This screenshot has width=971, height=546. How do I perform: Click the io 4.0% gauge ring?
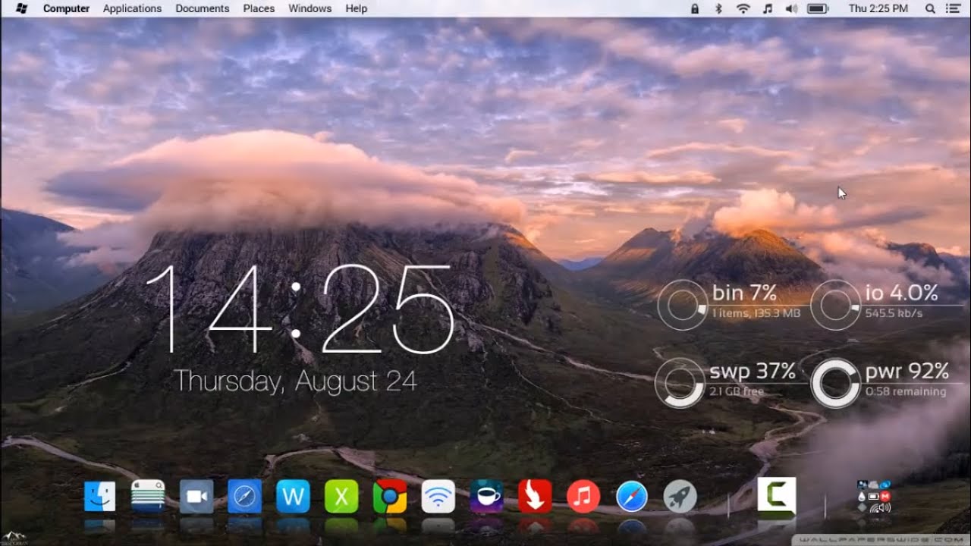tap(835, 305)
